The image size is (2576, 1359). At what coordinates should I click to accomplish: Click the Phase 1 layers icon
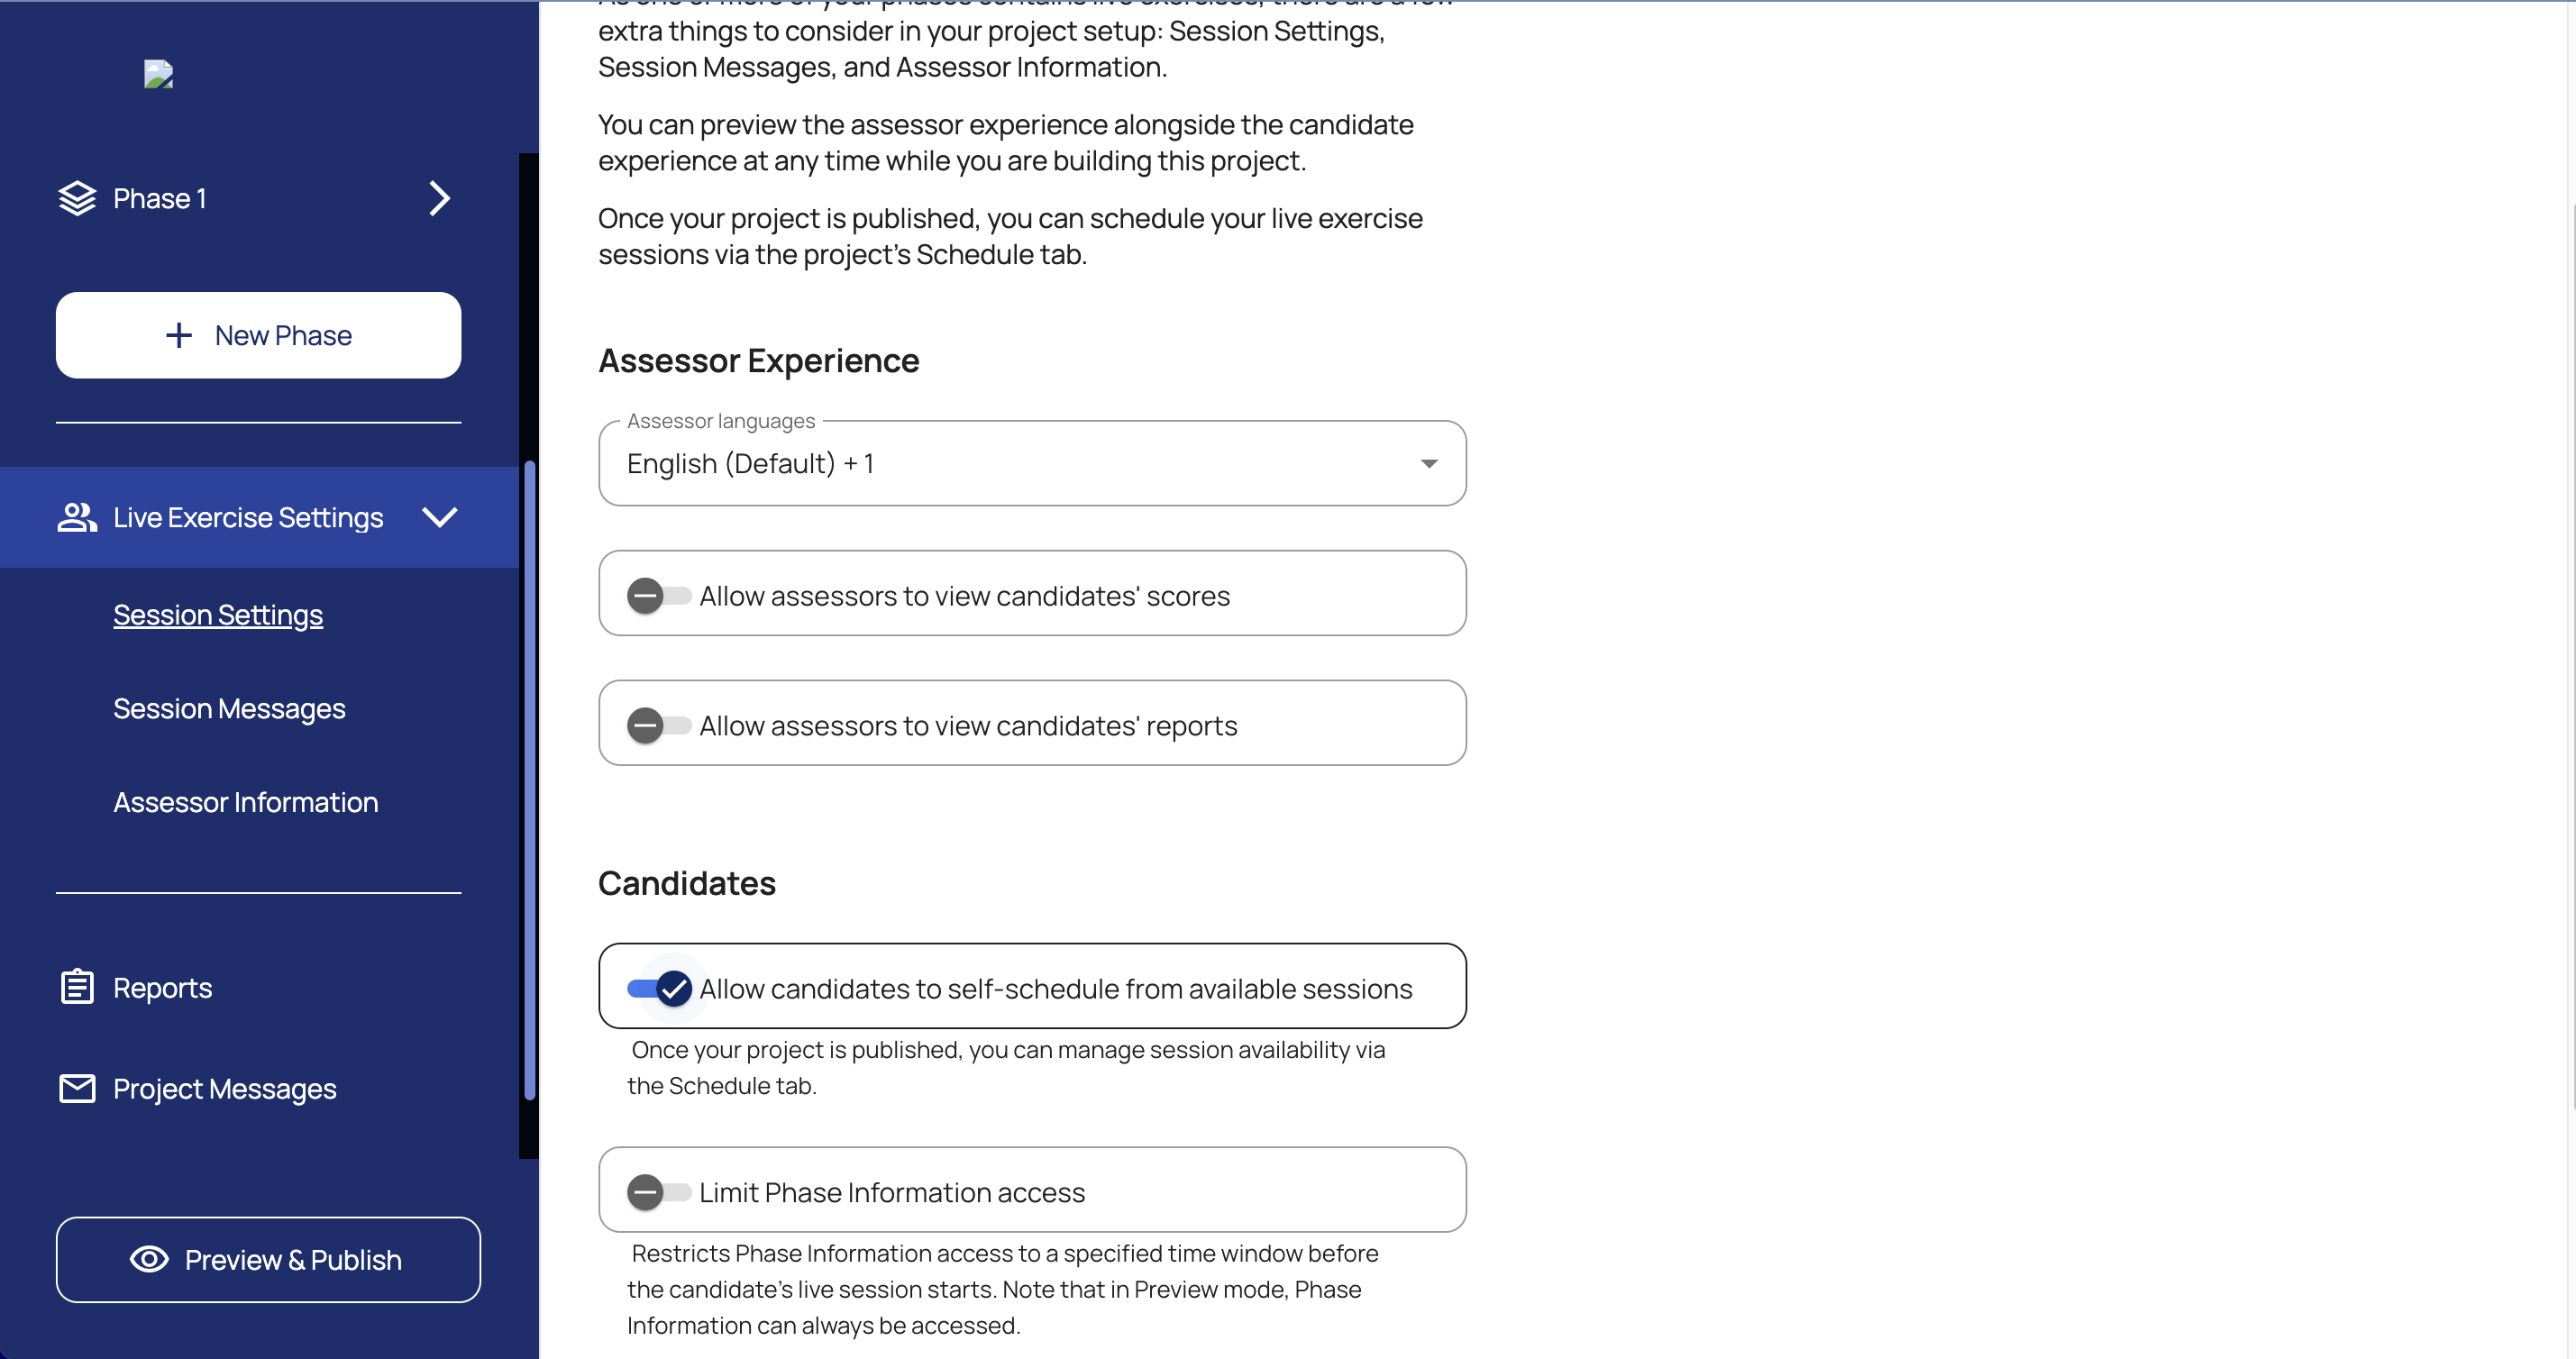(77, 198)
